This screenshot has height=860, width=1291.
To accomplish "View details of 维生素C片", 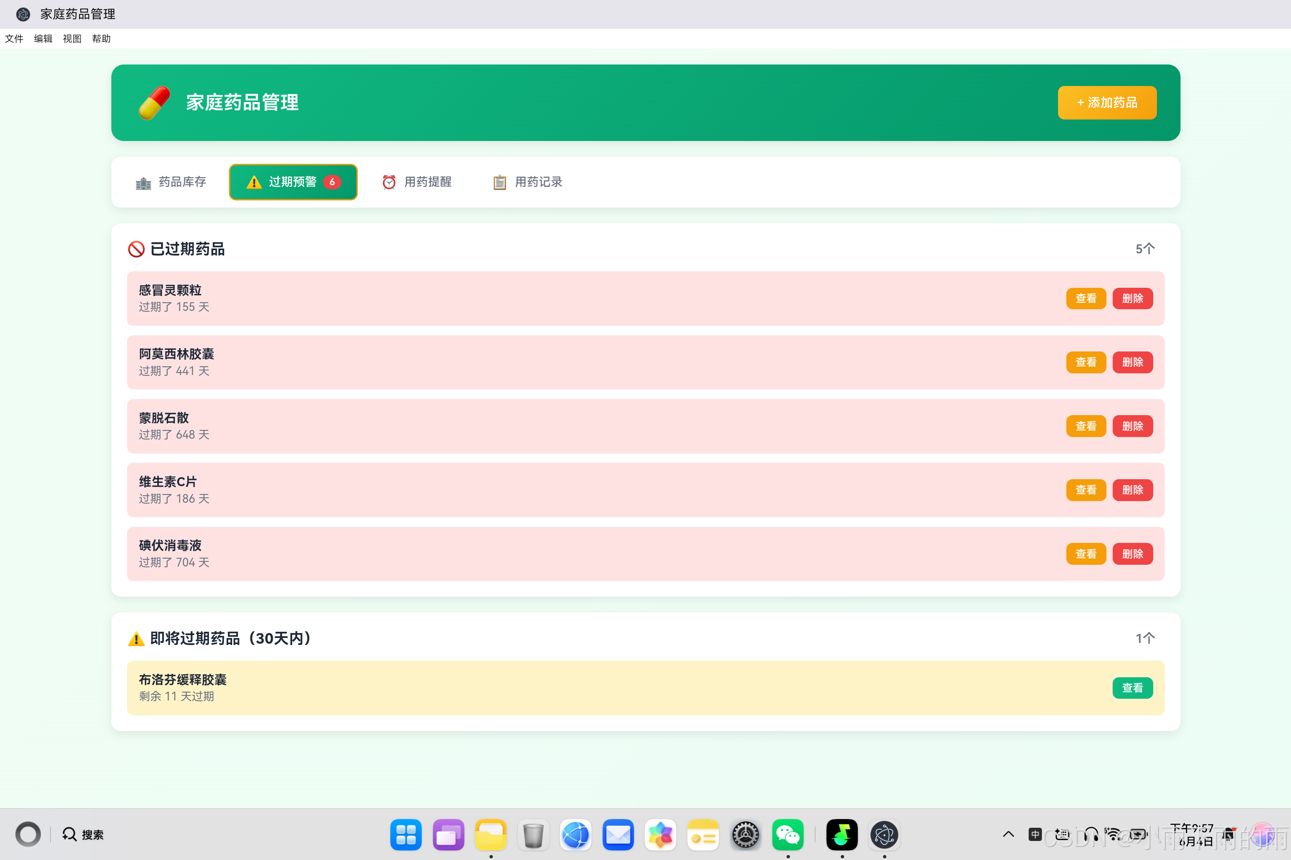I will coord(1086,490).
